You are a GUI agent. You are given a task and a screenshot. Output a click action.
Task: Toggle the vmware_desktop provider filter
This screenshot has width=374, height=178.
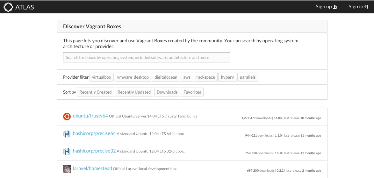[x=133, y=77]
